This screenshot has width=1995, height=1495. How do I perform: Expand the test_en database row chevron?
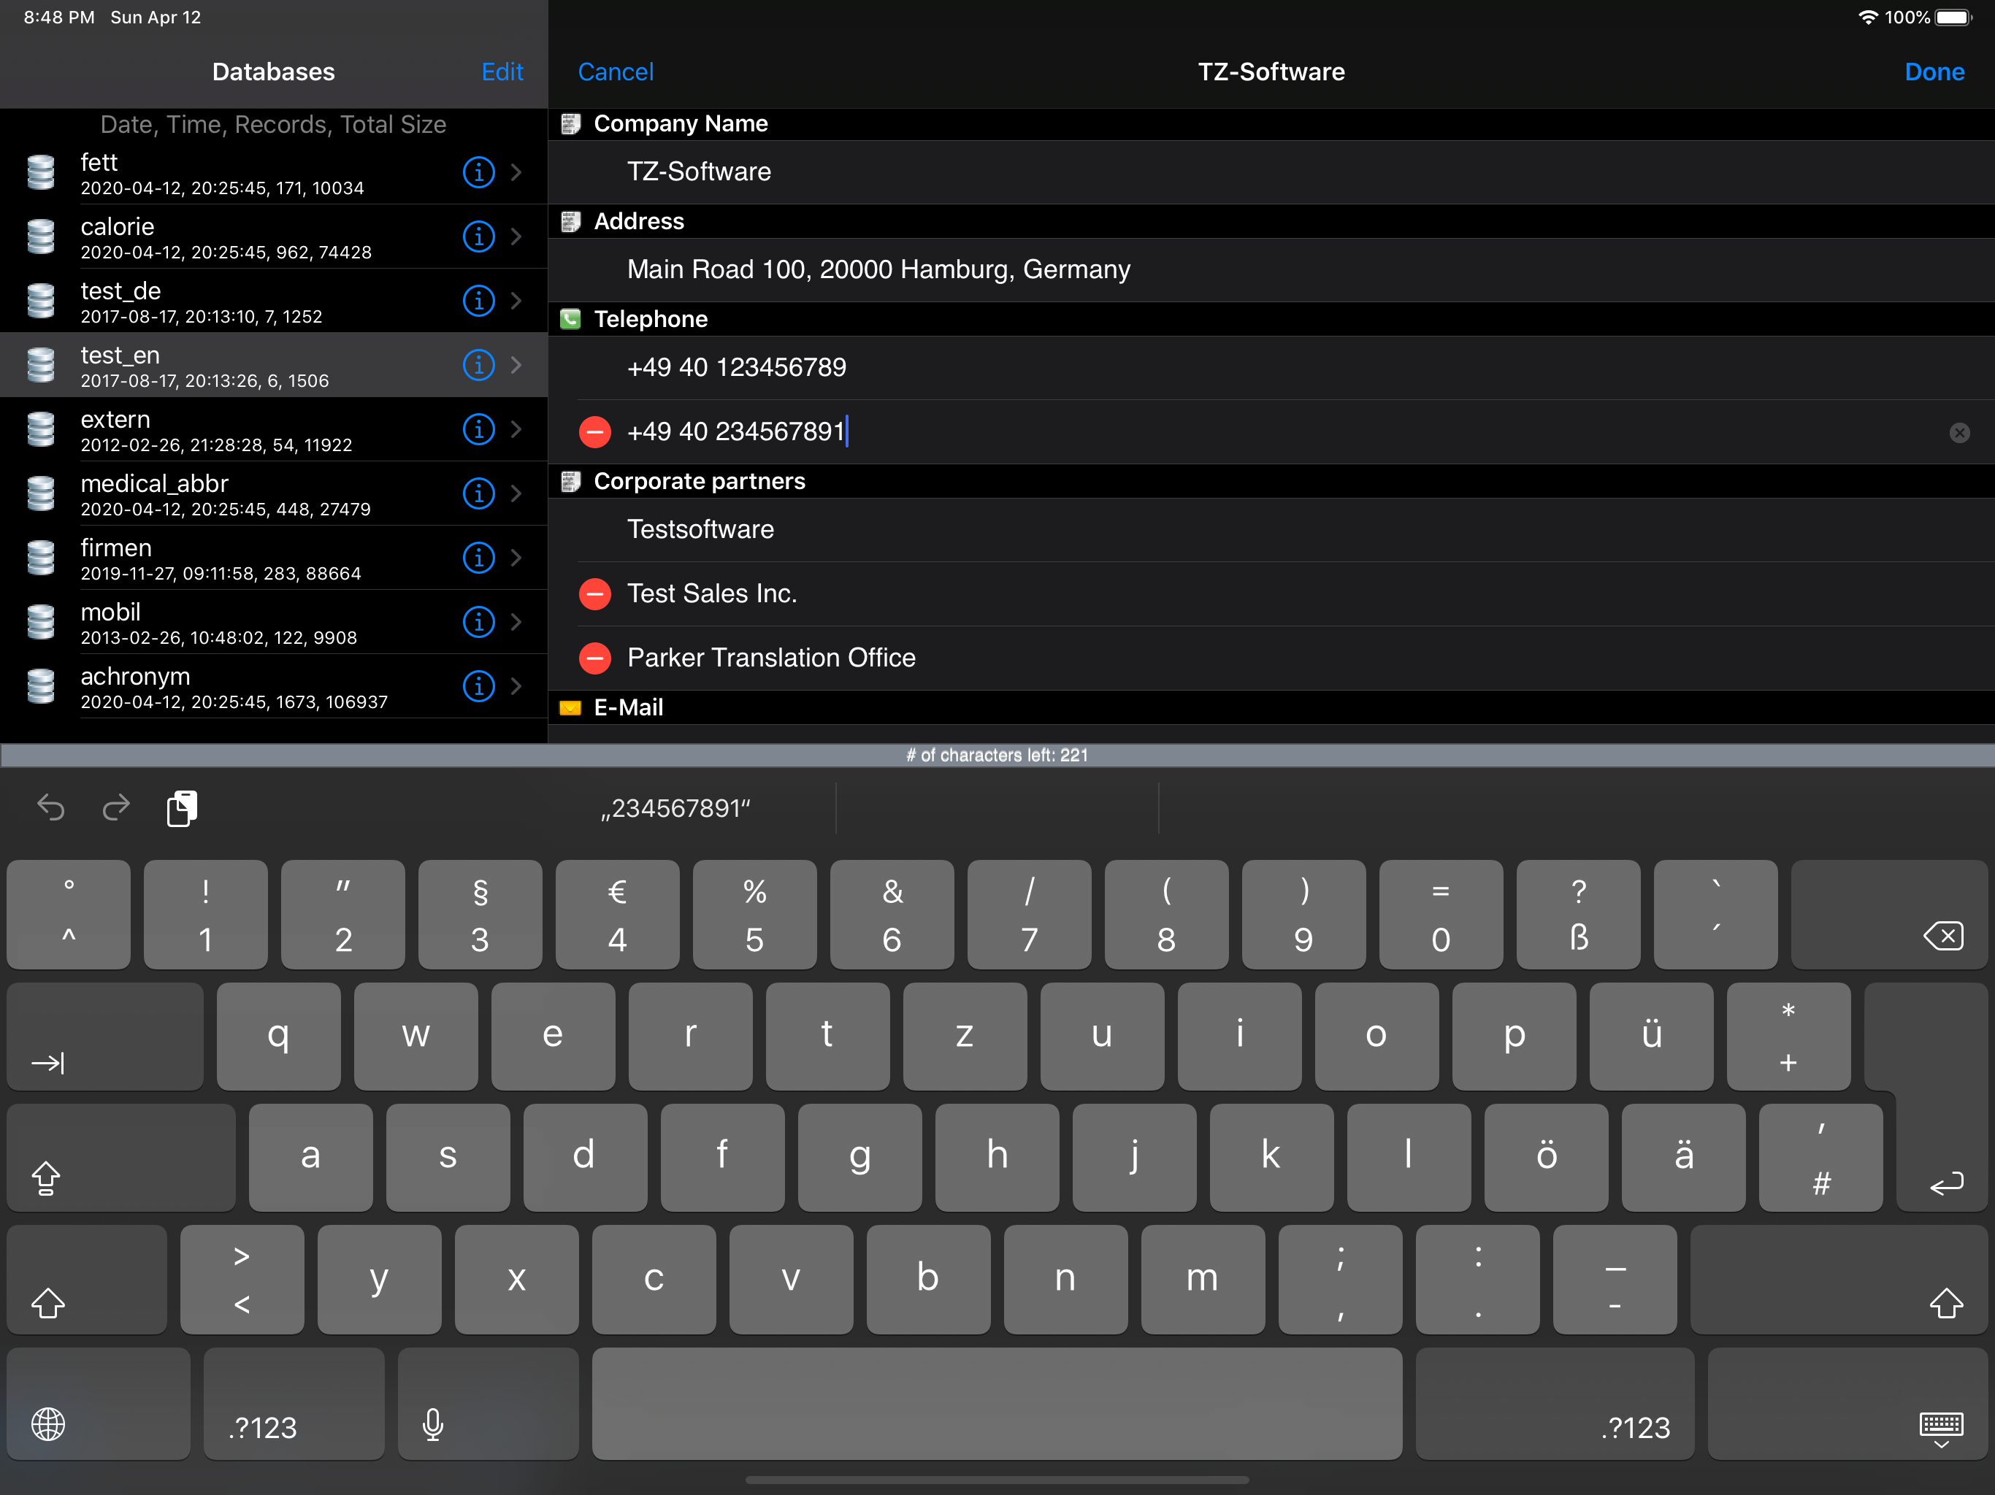tap(516, 364)
